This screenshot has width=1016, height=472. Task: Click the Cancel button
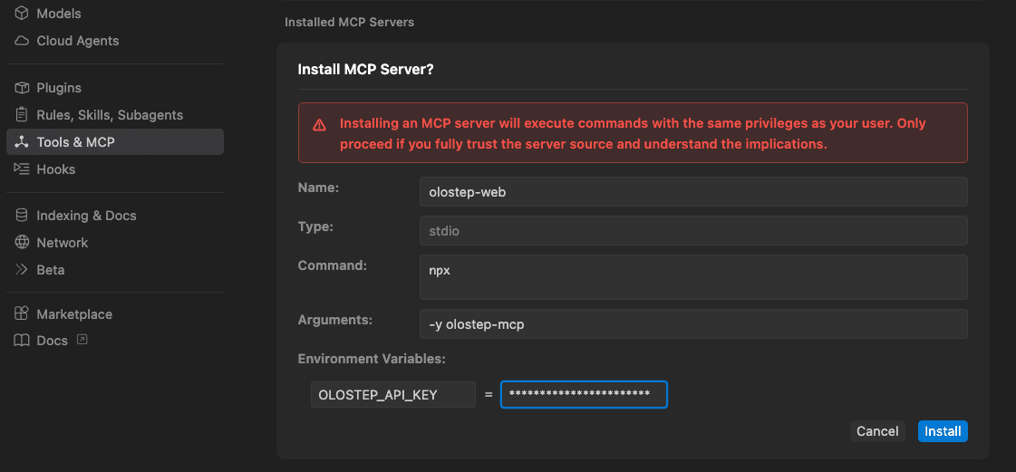[877, 431]
